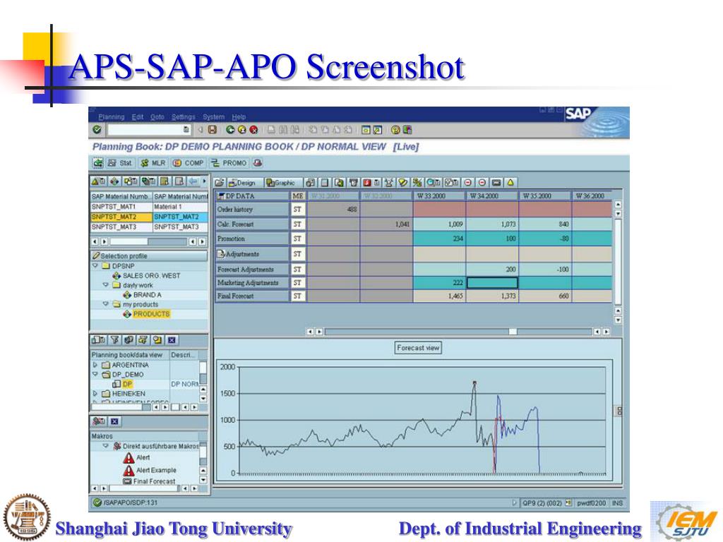Screen dimensions: 723x542
Task: Click the Makros panel horizontal scrollbar
Action: pyautogui.click(x=144, y=488)
